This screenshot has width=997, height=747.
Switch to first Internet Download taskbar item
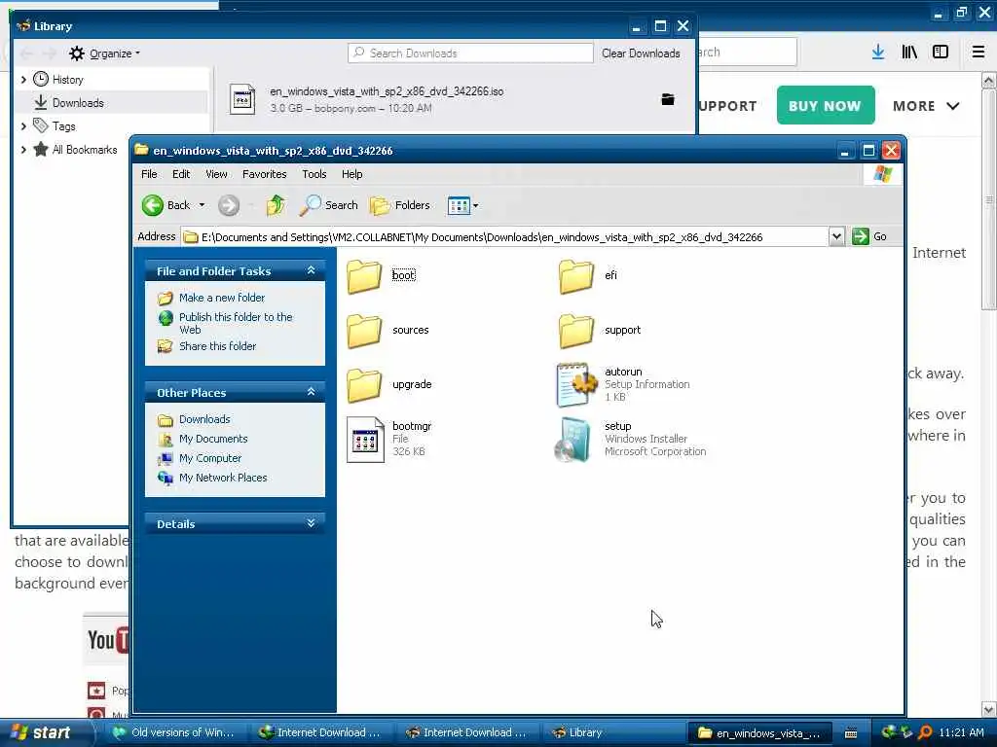319,733
